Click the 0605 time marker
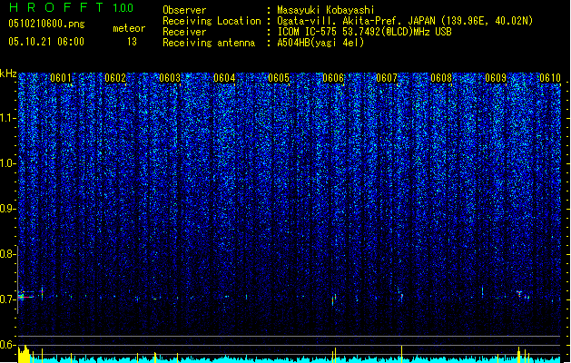 [279, 78]
